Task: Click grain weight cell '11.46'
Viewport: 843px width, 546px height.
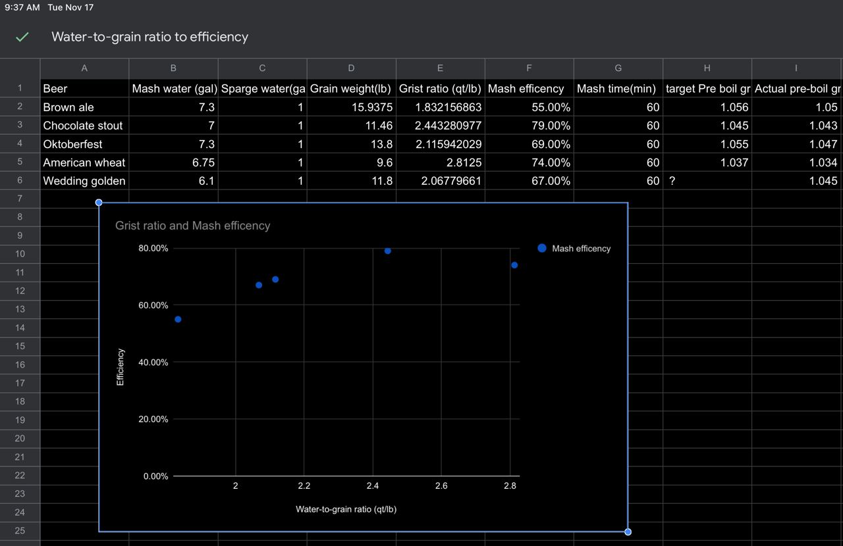Action: 351,125
